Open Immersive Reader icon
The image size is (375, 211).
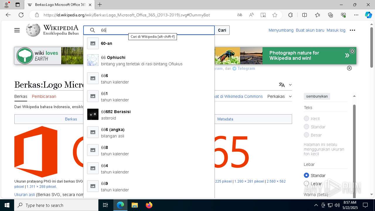tap(263, 15)
